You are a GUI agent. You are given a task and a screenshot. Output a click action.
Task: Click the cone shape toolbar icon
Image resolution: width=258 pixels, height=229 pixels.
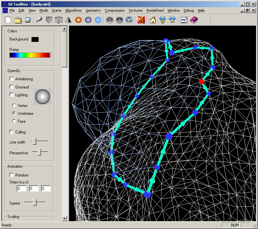coord(68,20)
